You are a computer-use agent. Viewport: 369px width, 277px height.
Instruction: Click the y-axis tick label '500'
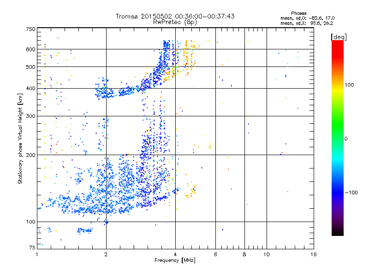30,67
